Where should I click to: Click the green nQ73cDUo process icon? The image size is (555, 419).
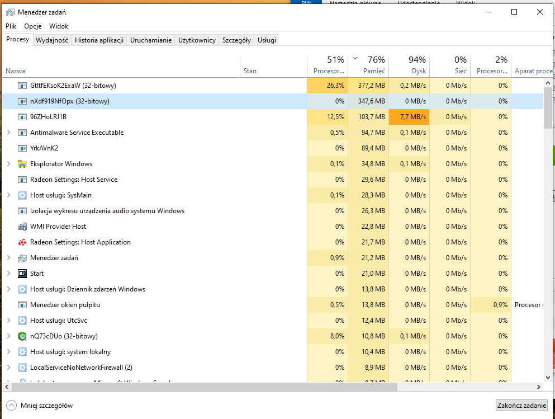pyautogui.click(x=22, y=336)
